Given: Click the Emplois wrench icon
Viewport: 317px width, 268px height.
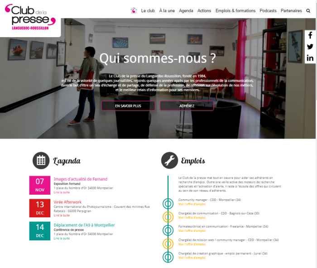Looking at the screenshot, I should coord(169,160).
